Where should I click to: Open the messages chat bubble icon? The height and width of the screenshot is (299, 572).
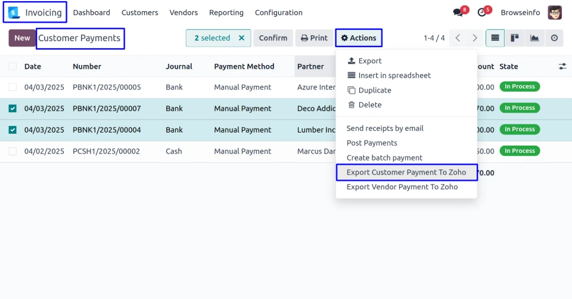click(458, 13)
